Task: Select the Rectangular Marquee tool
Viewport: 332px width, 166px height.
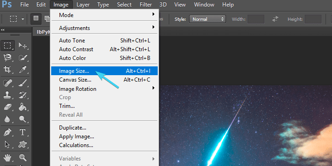Action: click(x=8, y=46)
